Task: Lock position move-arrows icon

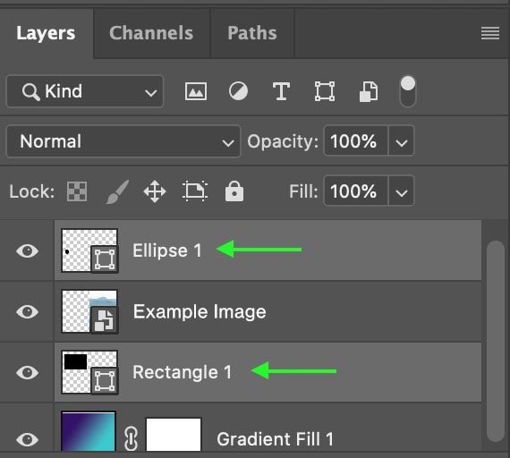Action: (x=155, y=191)
